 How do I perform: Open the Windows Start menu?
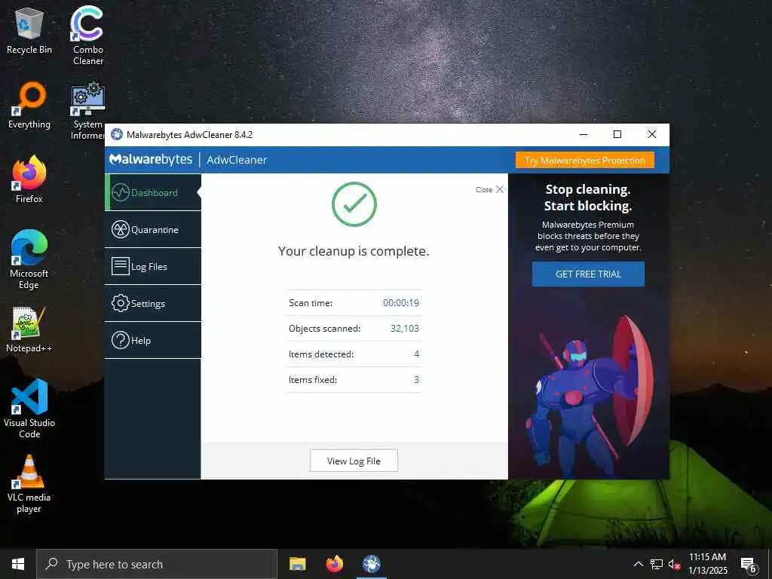tap(18, 564)
